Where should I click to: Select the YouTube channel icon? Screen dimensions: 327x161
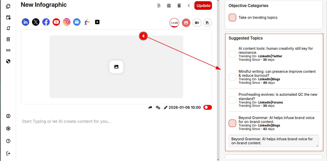point(56,22)
